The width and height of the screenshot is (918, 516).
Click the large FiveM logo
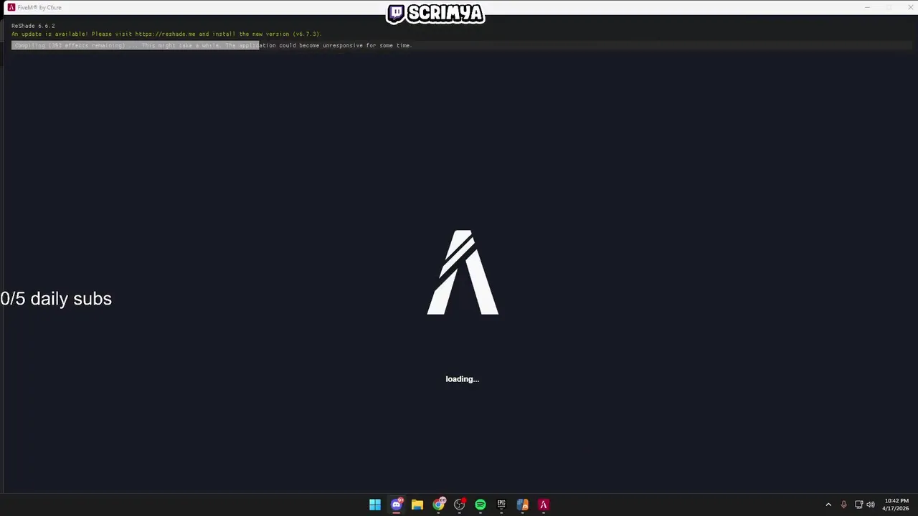(x=463, y=272)
